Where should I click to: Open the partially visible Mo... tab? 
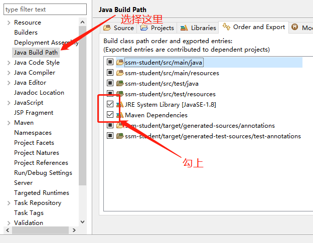click(301, 28)
